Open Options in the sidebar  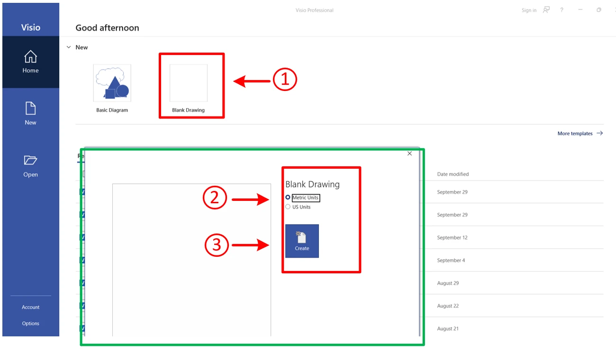(x=30, y=324)
